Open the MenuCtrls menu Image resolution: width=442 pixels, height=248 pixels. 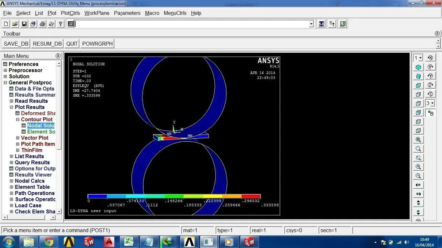click(x=175, y=13)
